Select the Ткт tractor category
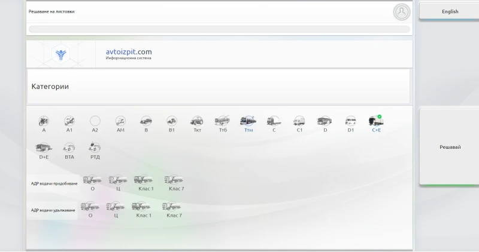This screenshot has width=479, height=252. (x=197, y=121)
